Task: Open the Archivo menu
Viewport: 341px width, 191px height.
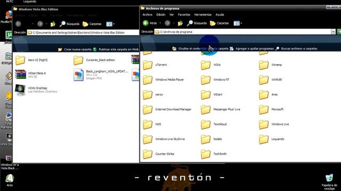Action: coord(147,15)
